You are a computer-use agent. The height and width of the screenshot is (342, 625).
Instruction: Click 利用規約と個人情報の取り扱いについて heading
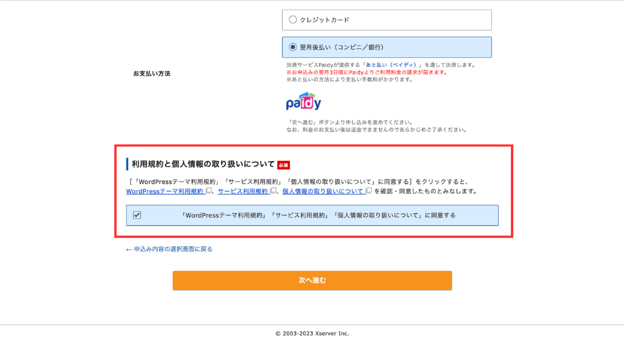pos(203,164)
